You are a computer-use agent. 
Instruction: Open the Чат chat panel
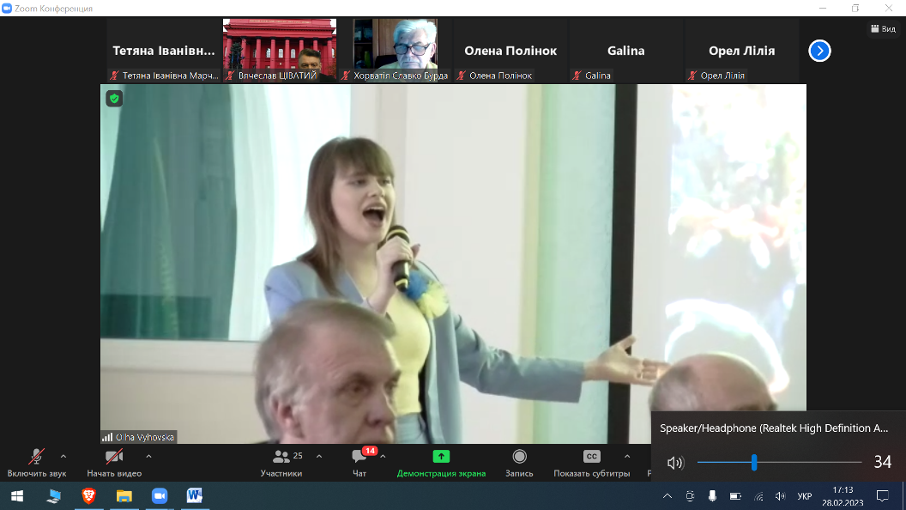[x=359, y=463]
